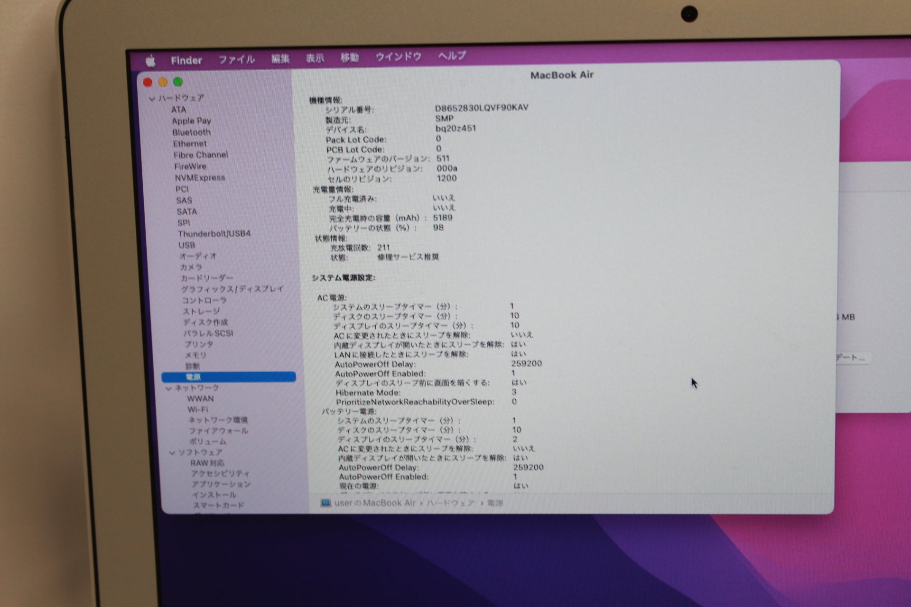
Task: Select インストール in the sidebar
Action: pyautogui.click(x=214, y=495)
